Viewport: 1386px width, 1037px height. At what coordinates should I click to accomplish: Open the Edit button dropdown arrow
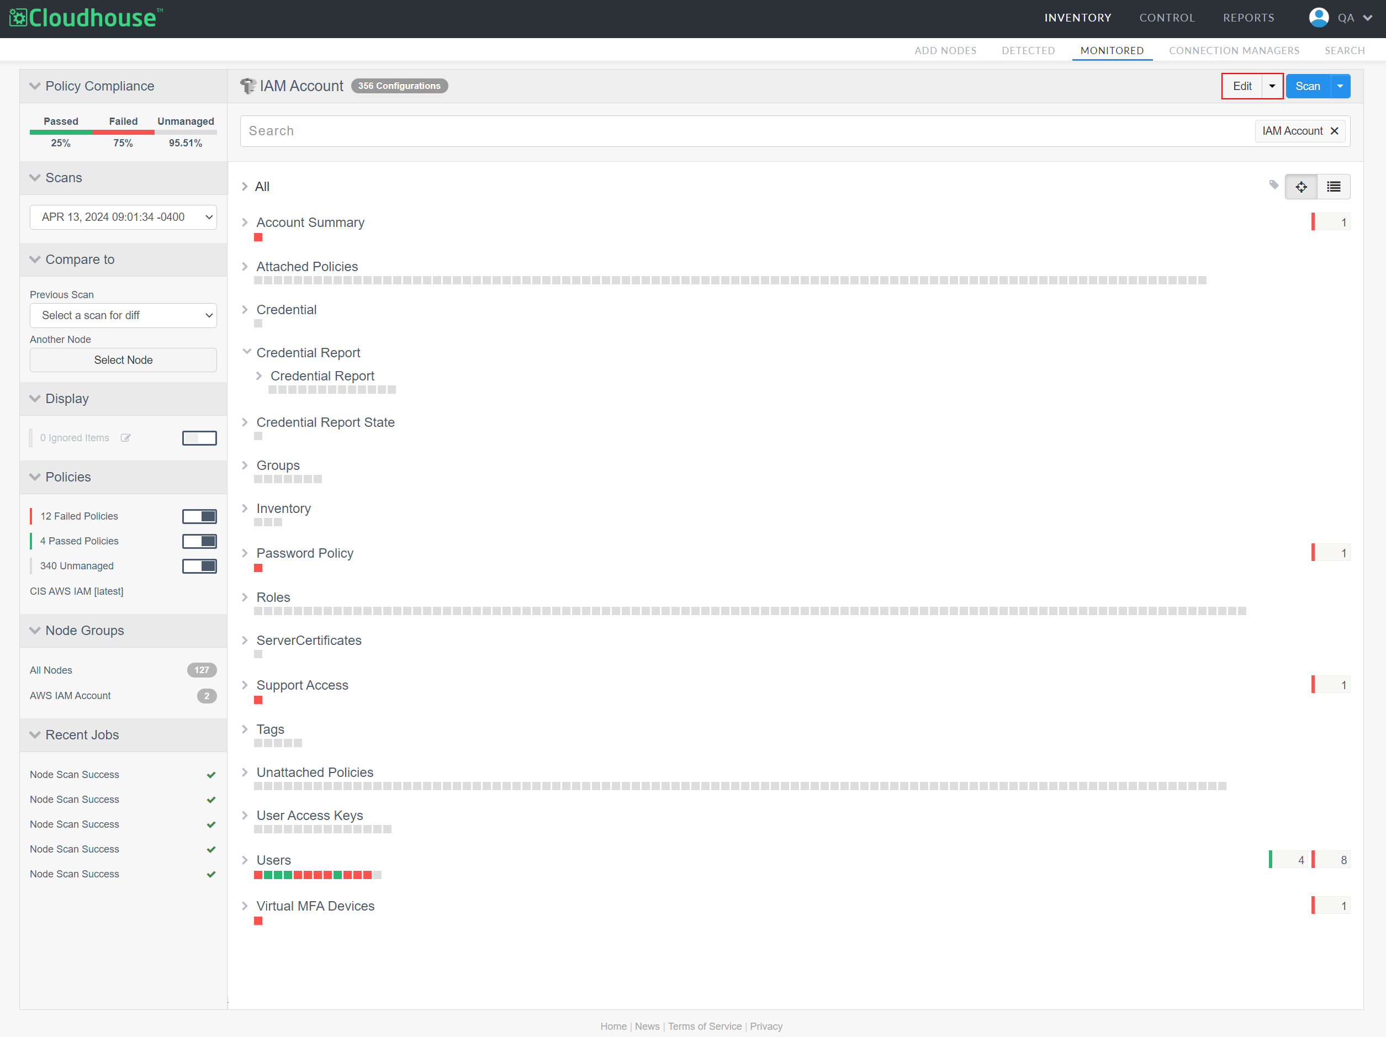click(1272, 86)
